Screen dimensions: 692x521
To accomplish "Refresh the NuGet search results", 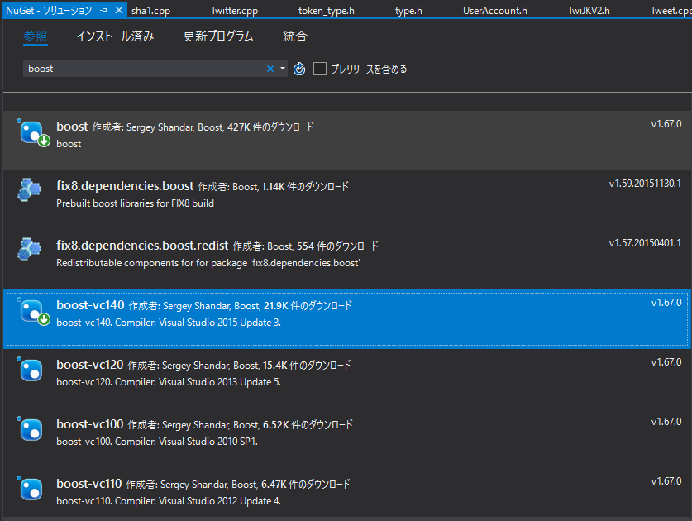I will pos(298,69).
